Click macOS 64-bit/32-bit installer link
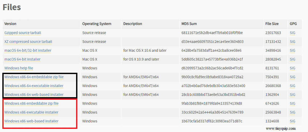Image resolution: width=308 pixels, height=132 pixels. click(28, 50)
